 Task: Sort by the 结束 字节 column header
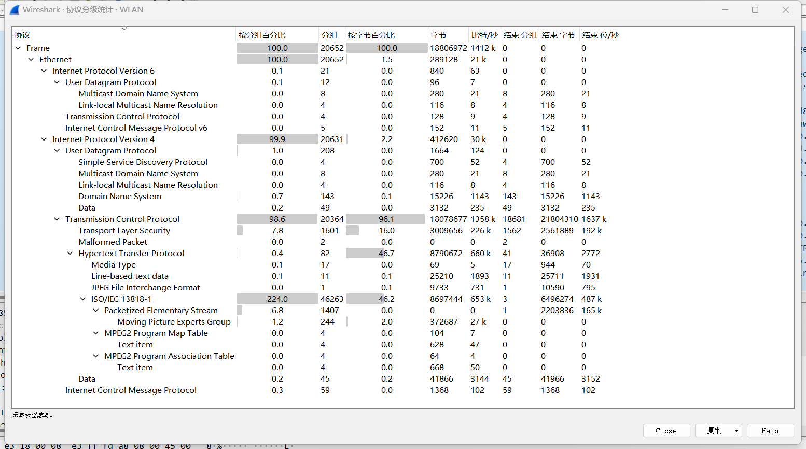pos(559,35)
